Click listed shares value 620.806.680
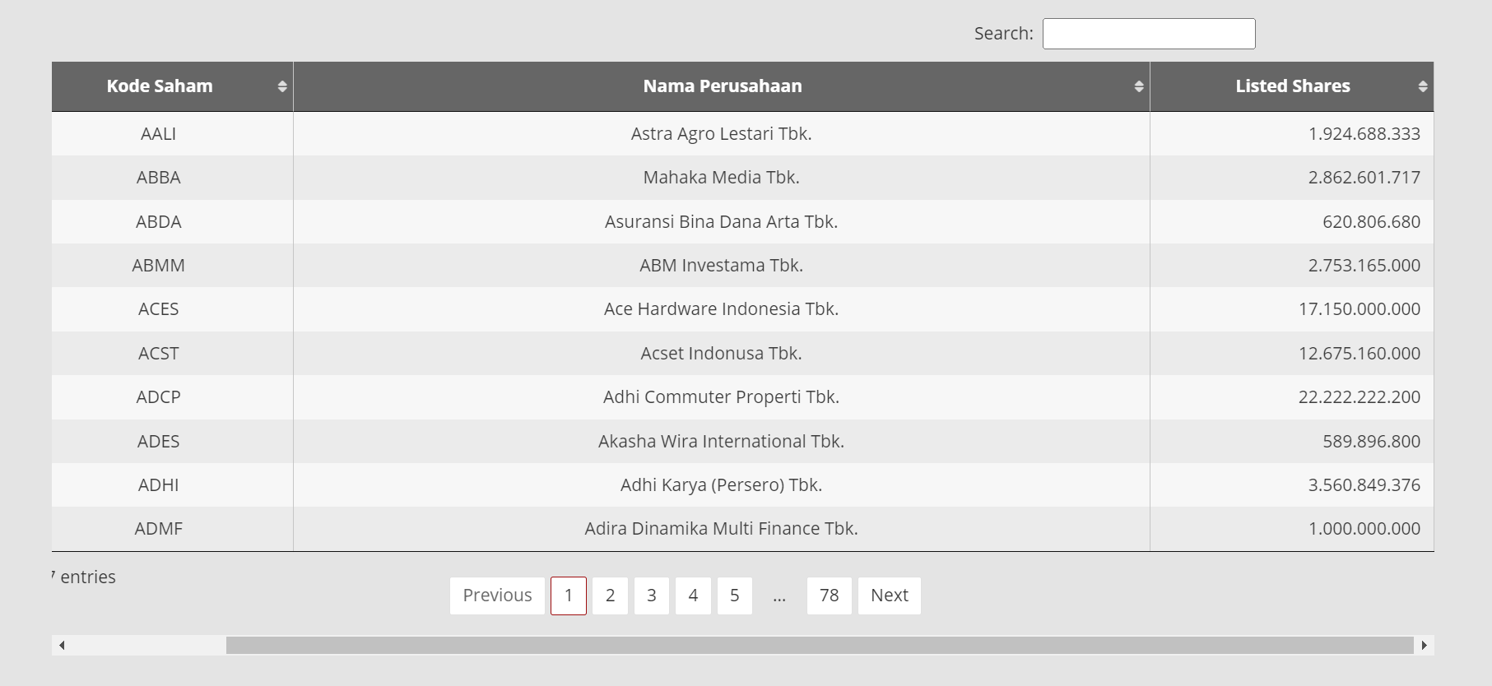Image resolution: width=1492 pixels, height=686 pixels. coord(1372,222)
